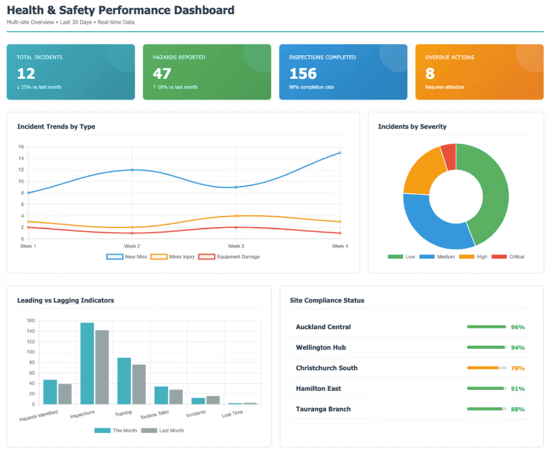
Task: Open the Total Incidents card
Action: [x=71, y=72]
